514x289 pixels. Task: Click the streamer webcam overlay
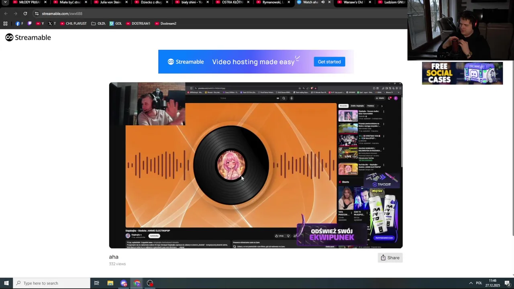pyautogui.click(x=461, y=30)
